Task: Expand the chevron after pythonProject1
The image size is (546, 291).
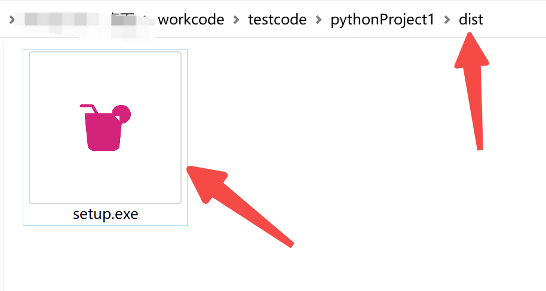Action: [447, 20]
